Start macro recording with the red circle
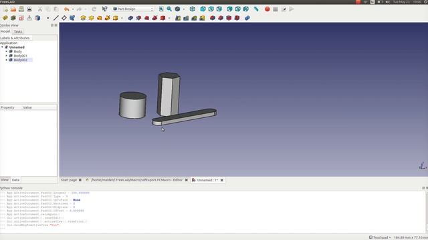This screenshot has width=428, height=240. coord(267,9)
